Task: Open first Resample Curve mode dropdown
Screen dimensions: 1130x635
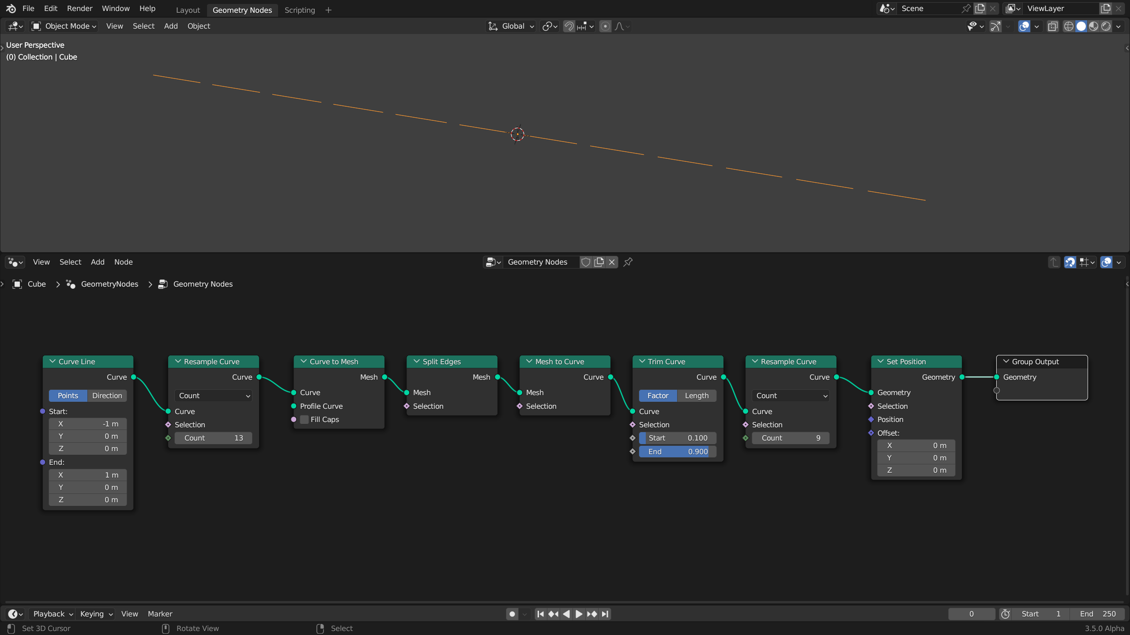Action: 214,396
